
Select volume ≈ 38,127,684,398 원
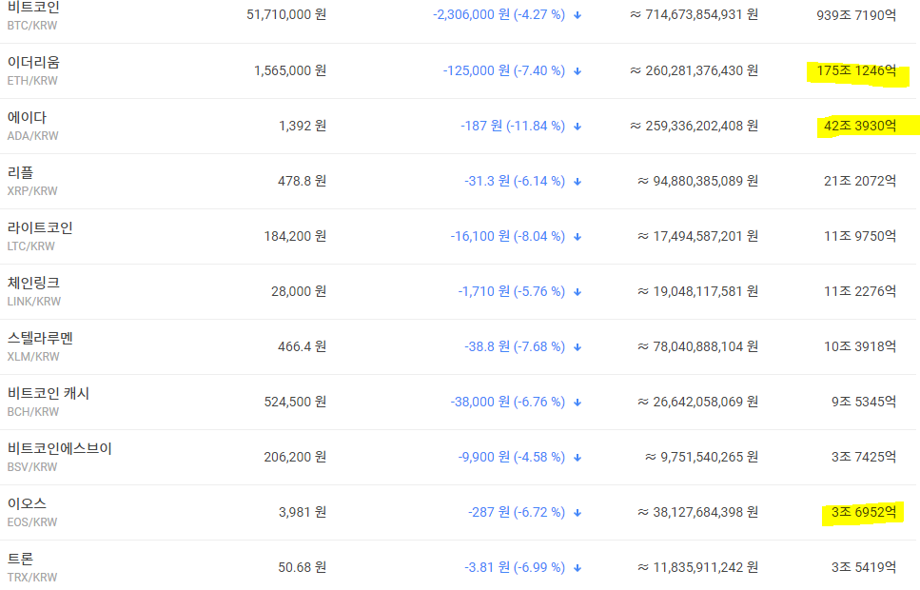[x=698, y=512]
